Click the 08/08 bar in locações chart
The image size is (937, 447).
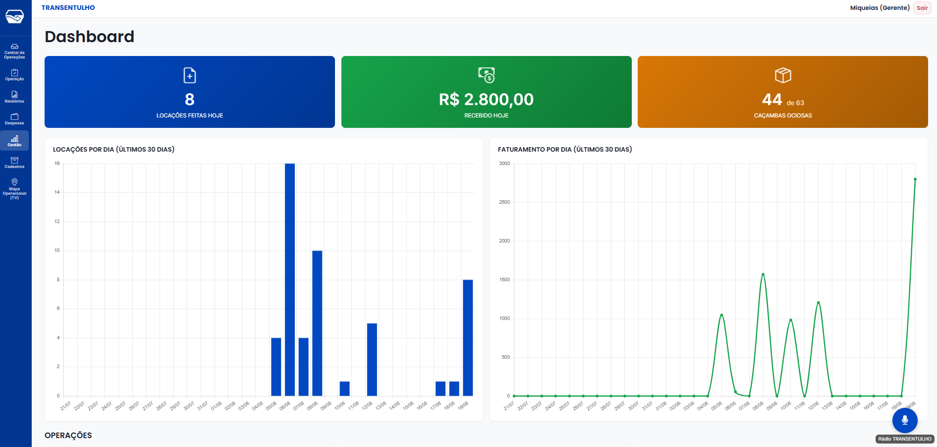(317, 323)
